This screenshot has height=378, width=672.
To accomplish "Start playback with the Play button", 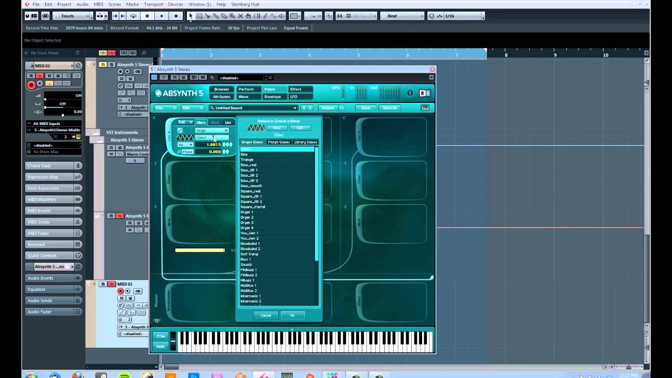I will tap(162, 16).
